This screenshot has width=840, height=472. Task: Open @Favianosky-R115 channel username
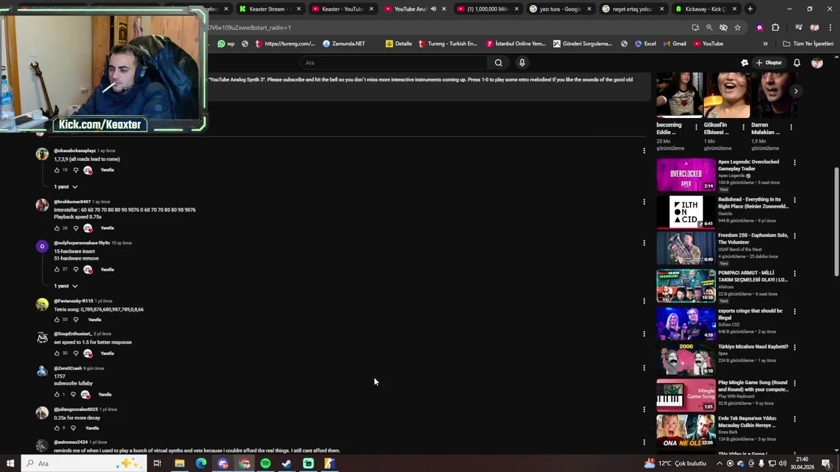(x=73, y=301)
